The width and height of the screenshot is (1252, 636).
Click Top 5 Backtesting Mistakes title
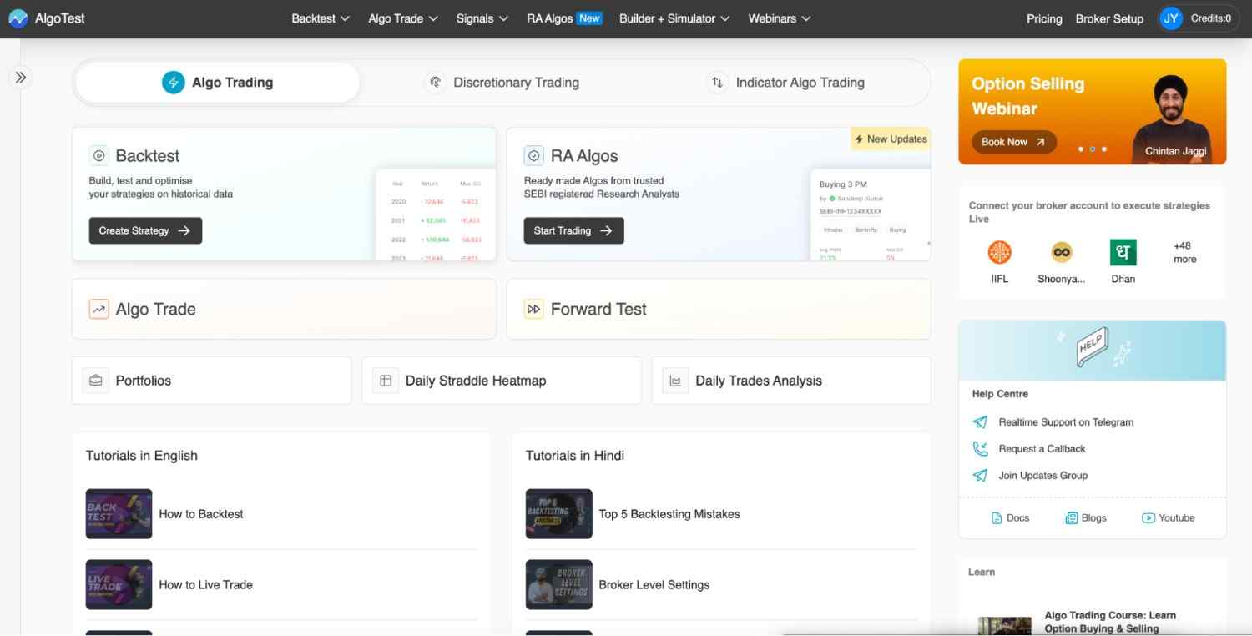point(669,514)
